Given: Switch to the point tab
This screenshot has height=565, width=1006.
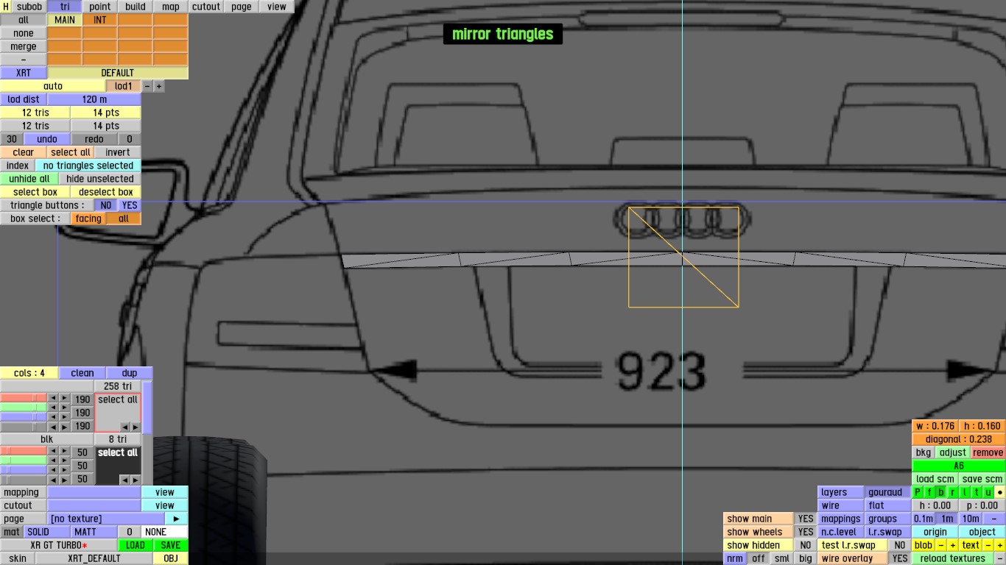Looking at the screenshot, I should [100, 7].
